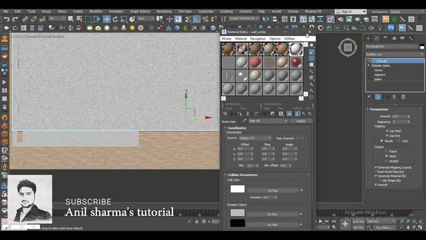Click the Auto Key button
426x240 pixels.
tap(358, 222)
